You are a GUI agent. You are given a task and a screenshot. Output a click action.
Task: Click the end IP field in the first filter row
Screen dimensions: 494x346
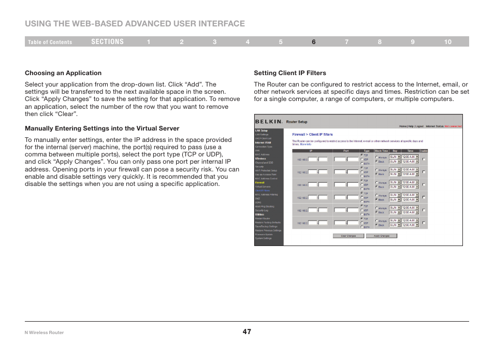323,159
